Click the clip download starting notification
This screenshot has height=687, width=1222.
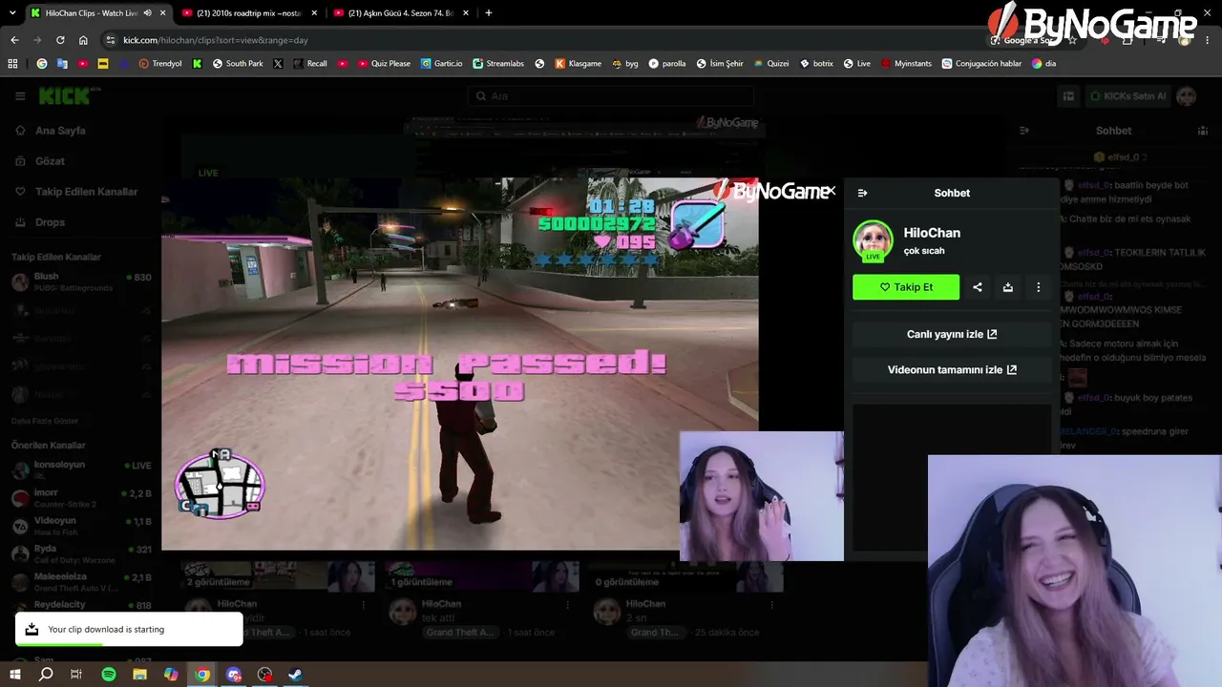pos(129,630)
